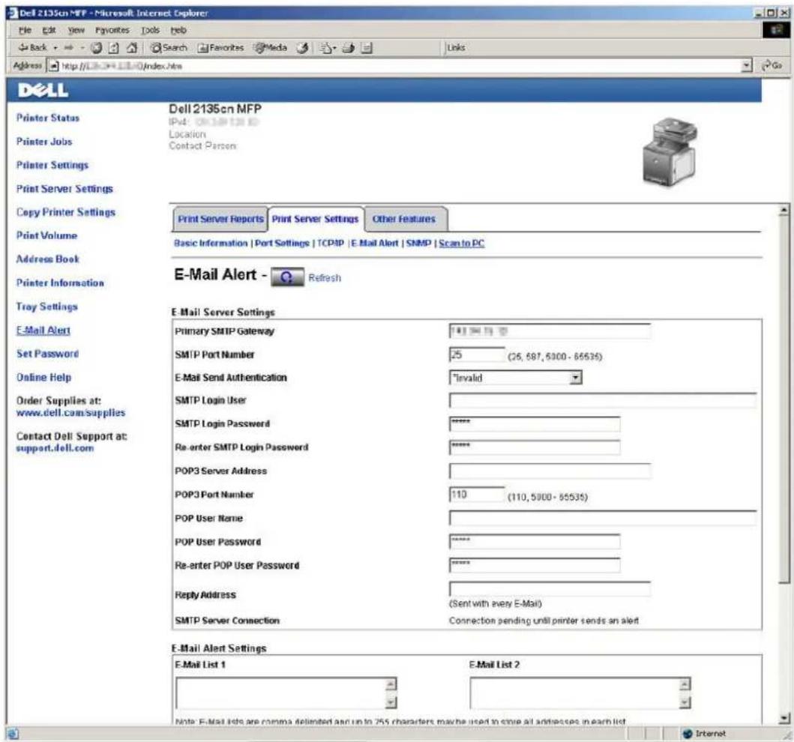Click the E-Mail List 2 scroll-down arrow
Screen dimensions: 794x742
pyautogui.click(x=685, y=702)
